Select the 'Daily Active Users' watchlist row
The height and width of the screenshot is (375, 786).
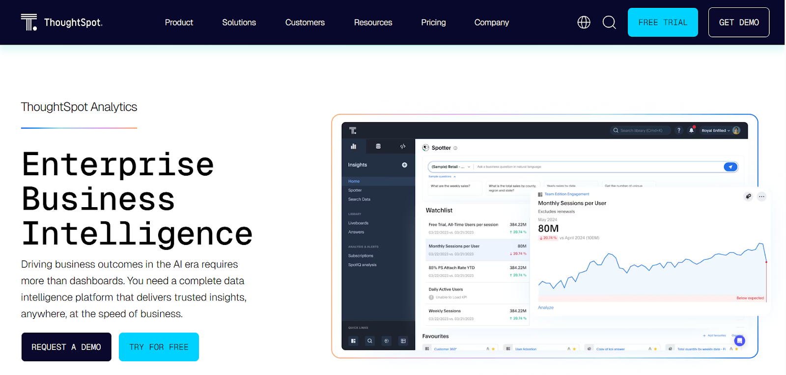tap(477, 293)
